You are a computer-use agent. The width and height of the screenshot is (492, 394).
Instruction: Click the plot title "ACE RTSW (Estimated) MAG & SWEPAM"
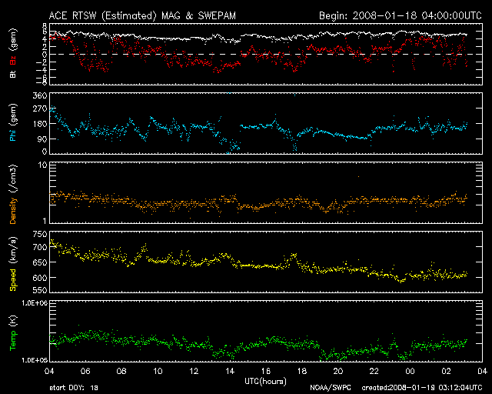click(142, 15)
